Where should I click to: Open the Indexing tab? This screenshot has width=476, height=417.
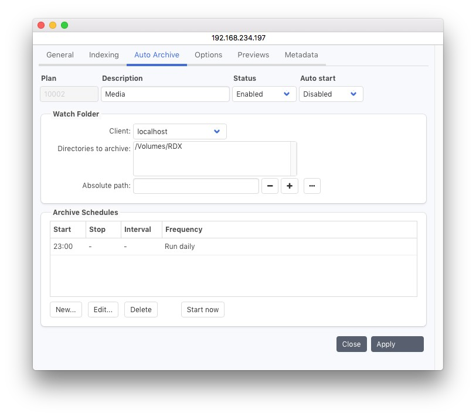point(104,55)
